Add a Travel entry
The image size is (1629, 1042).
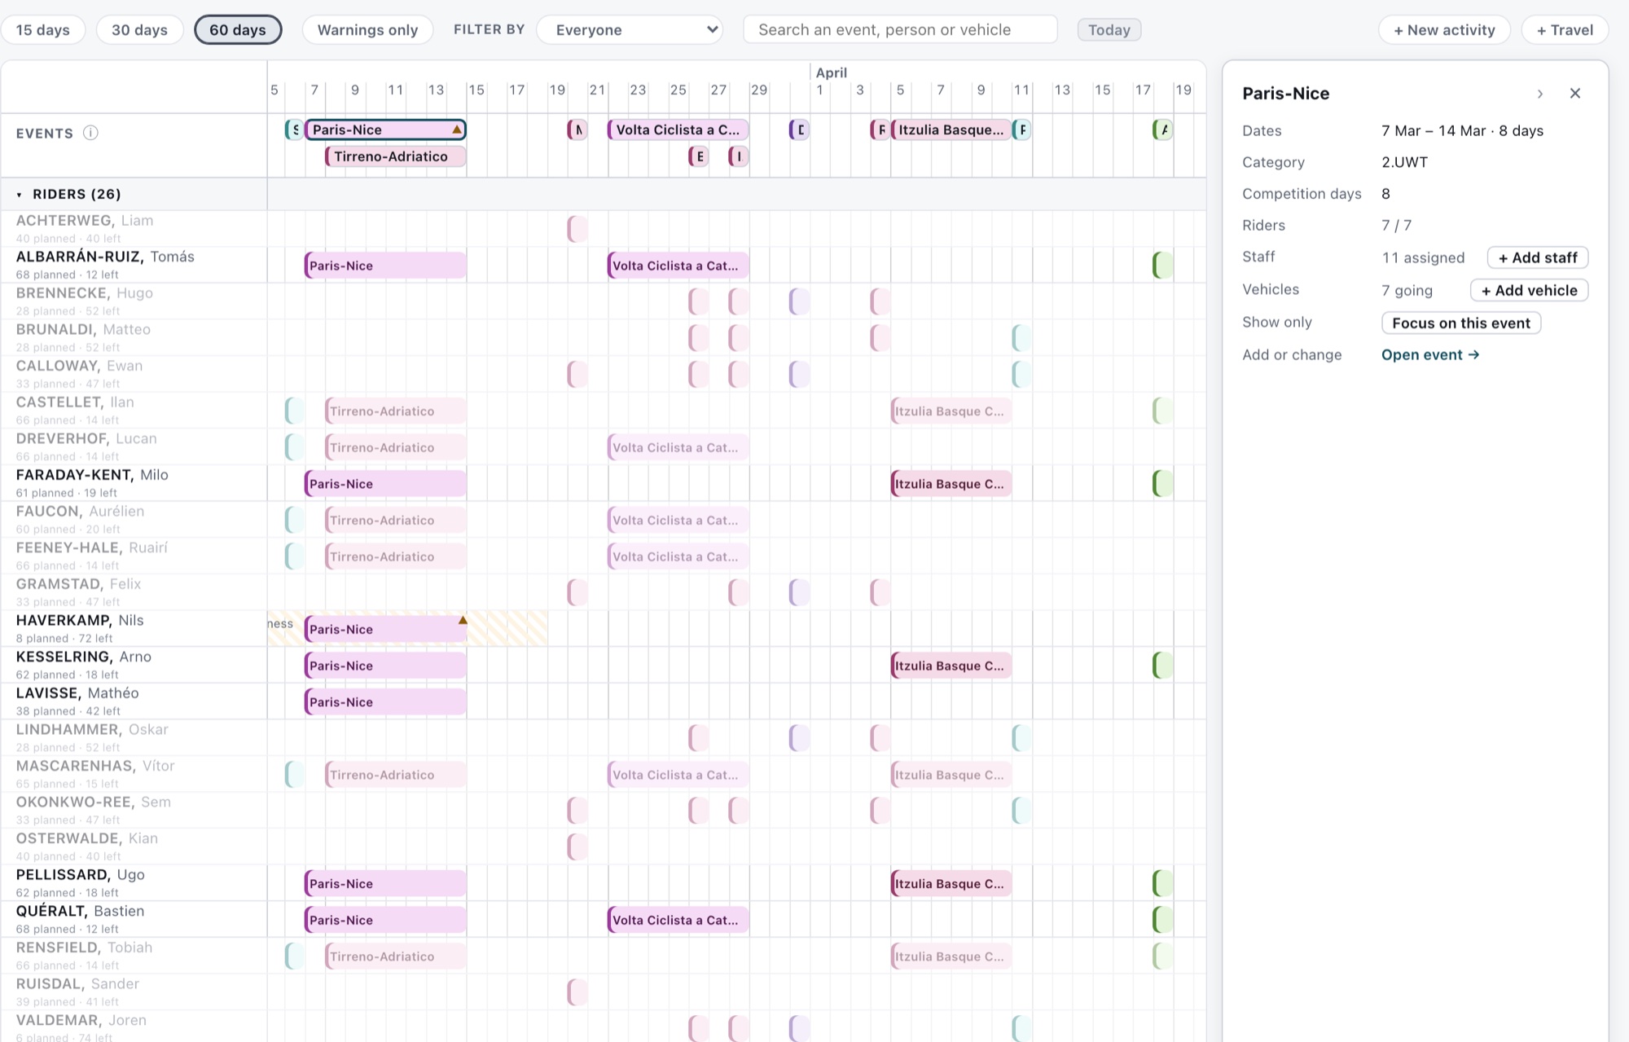click(1565, 30)
